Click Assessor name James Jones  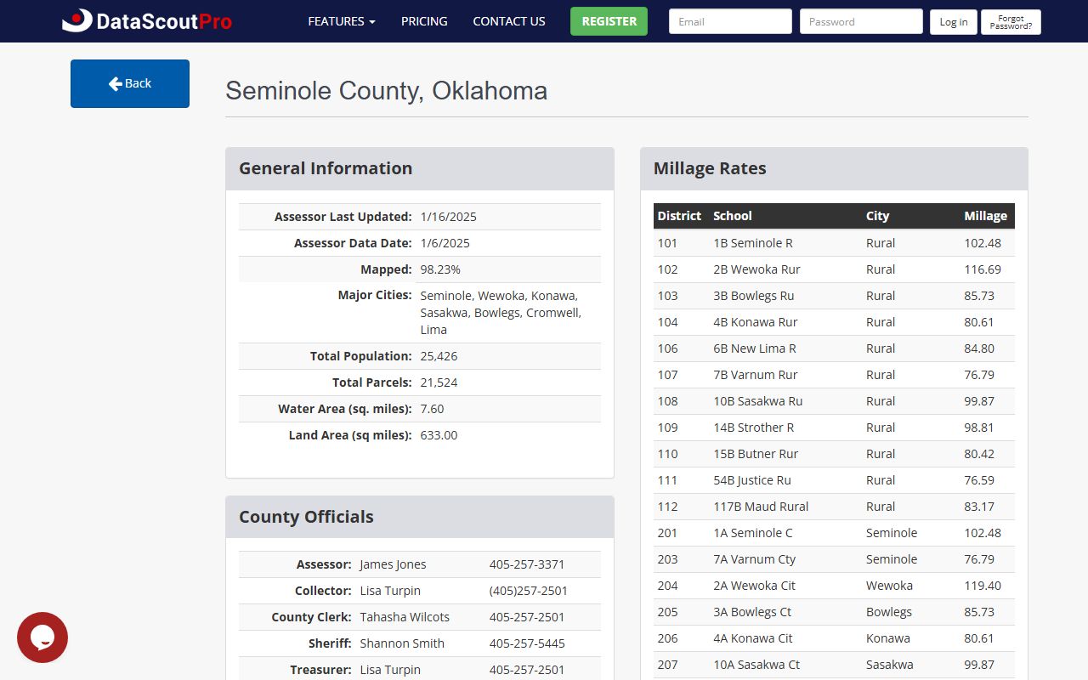point(393,564)
